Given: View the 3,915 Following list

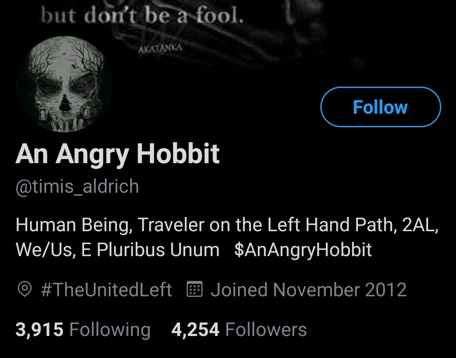Looking at the screenshot, I should tap(83, 330).
